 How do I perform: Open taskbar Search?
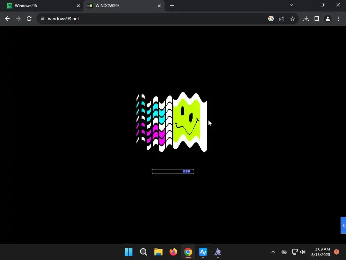(143, 252)
